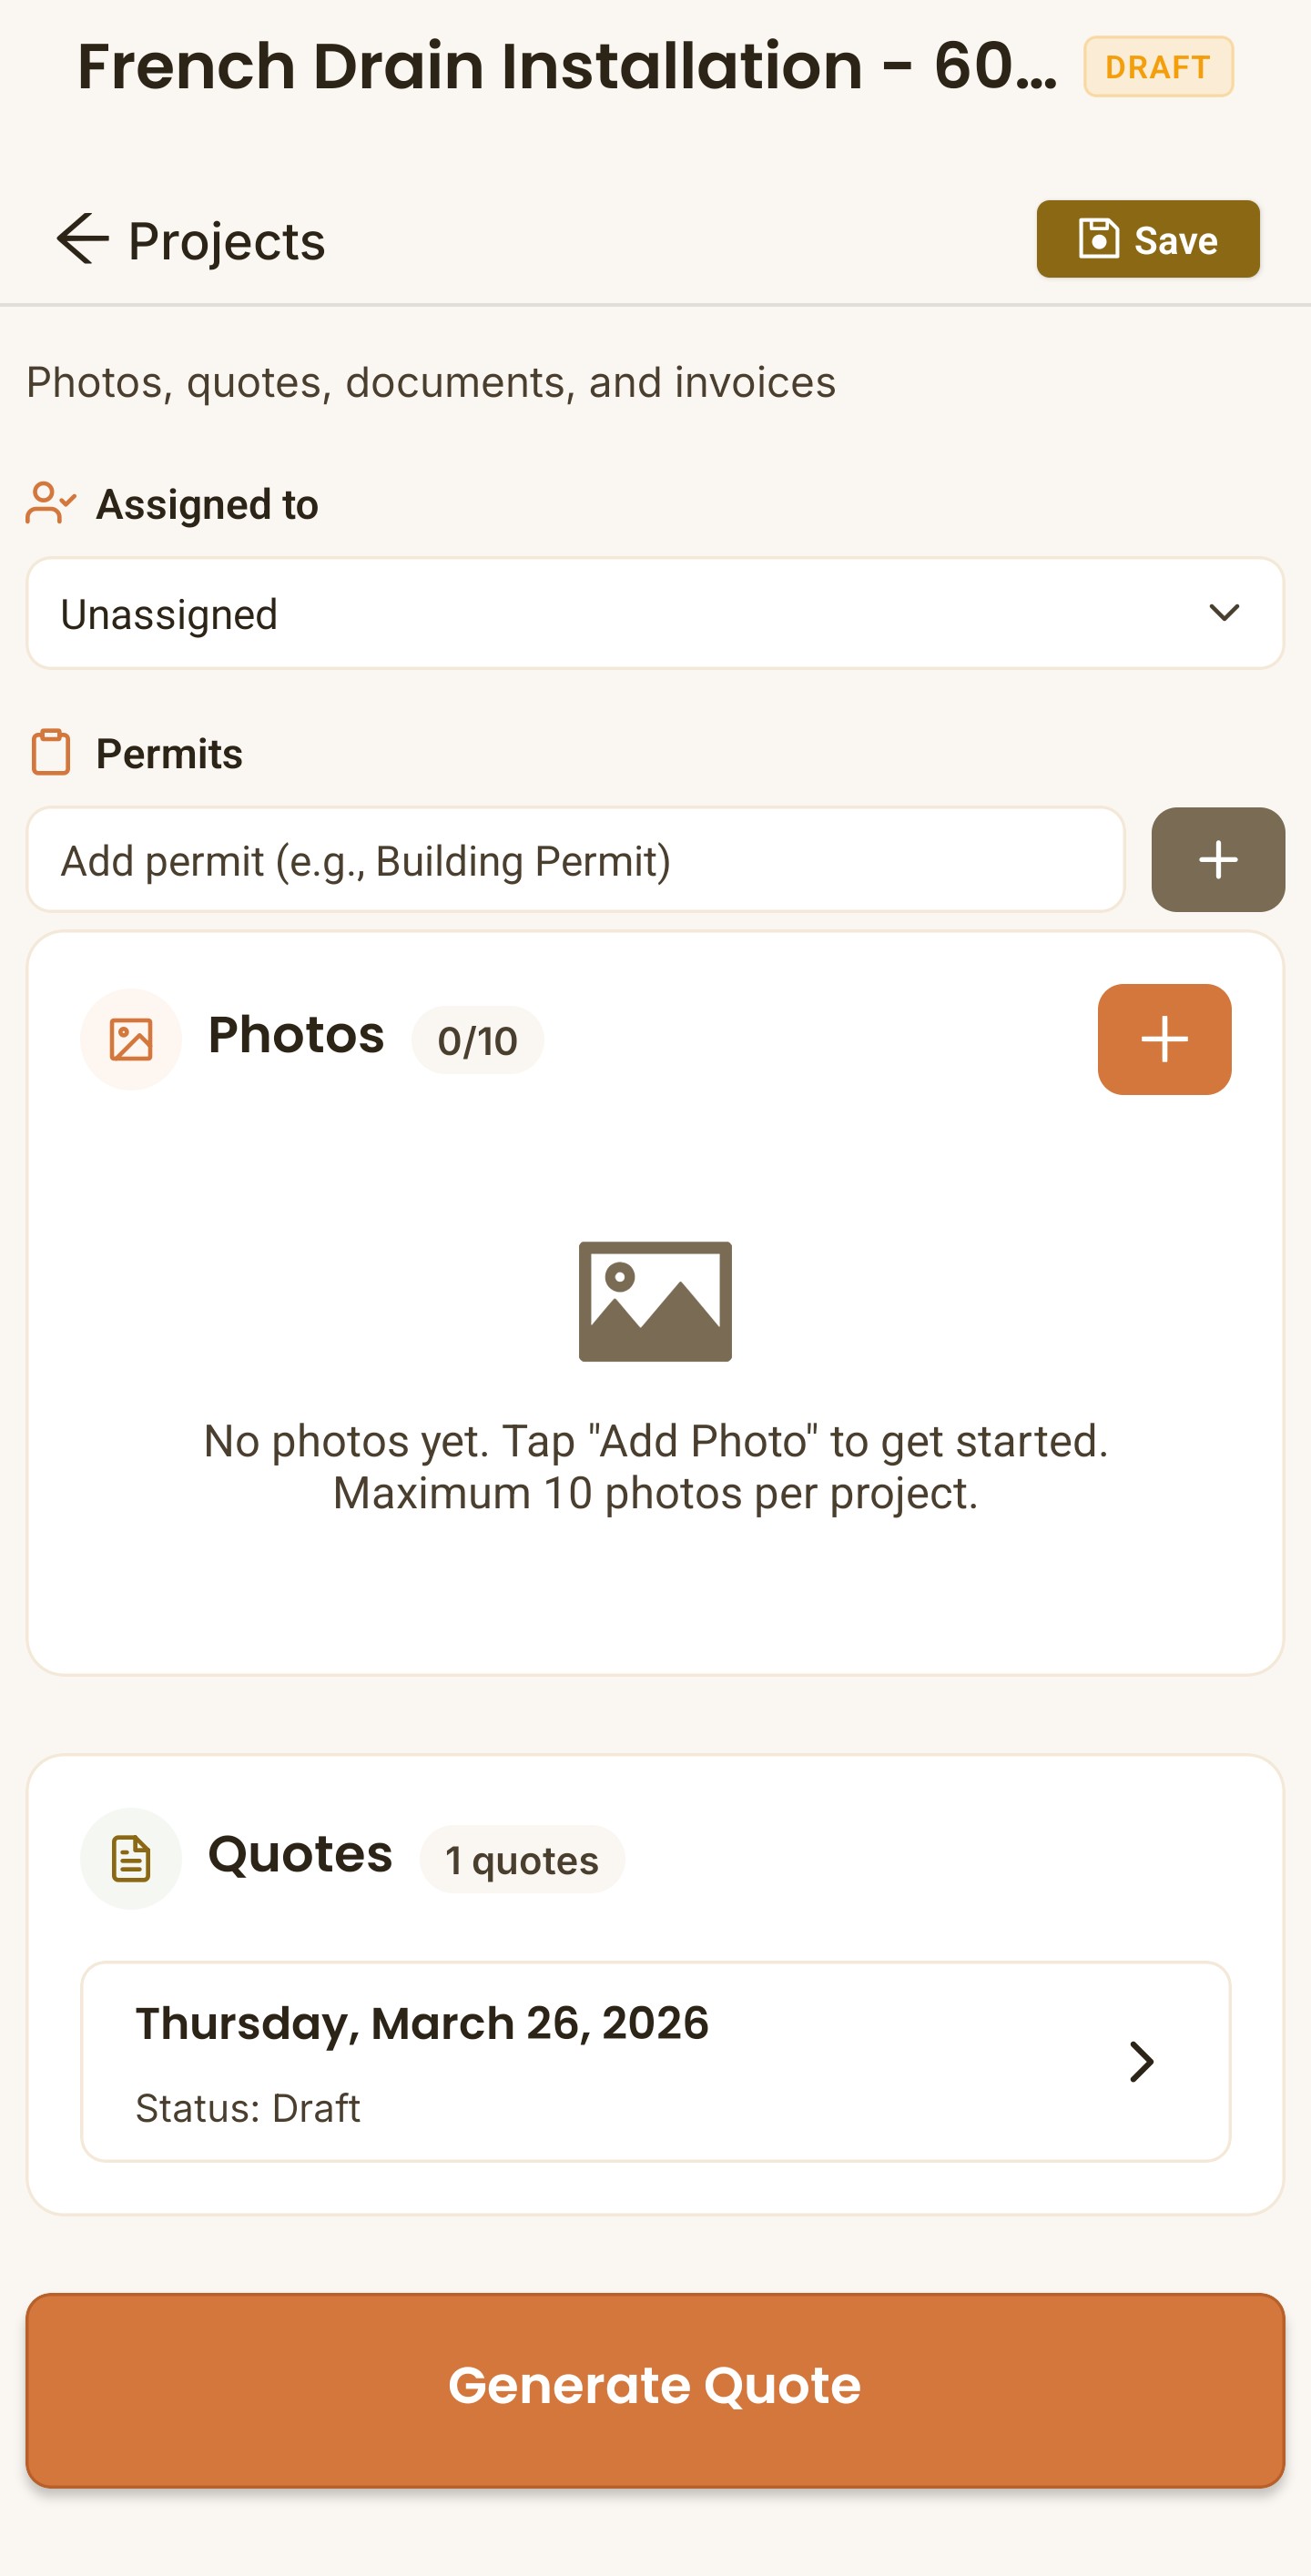This screenshot has height=2576, width=1311.
Task: Select the floppy disk Save icon
Action: [x=1098, y=239]
